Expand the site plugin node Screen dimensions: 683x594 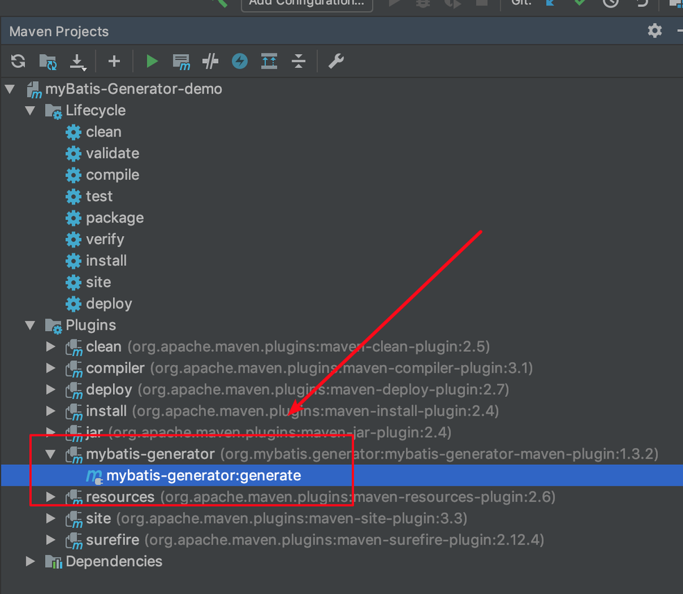click(51, 518)
